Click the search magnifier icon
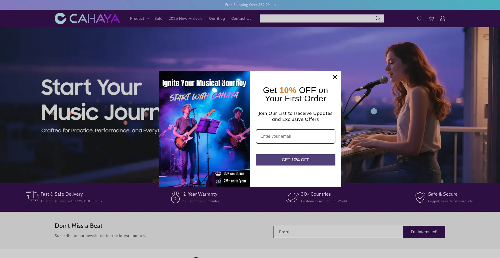 [x=378, y=18]
